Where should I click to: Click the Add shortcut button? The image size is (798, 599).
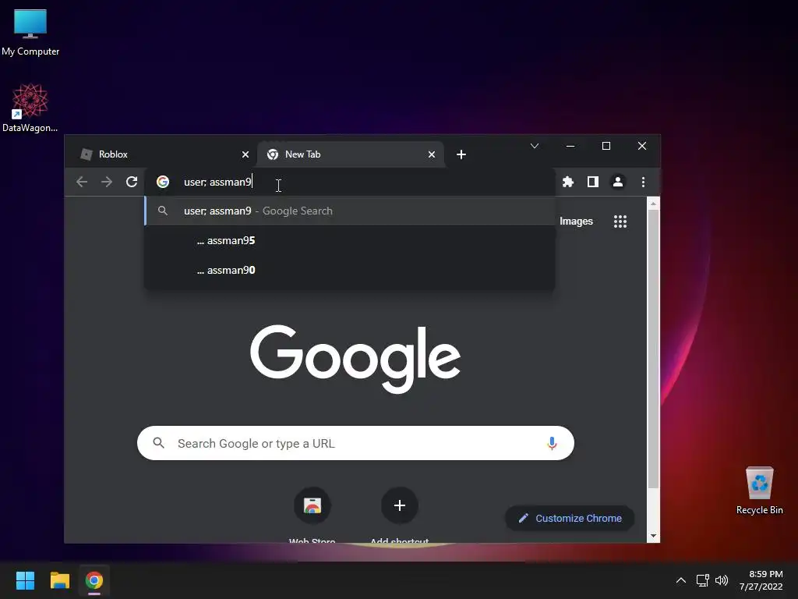(400, 515)
